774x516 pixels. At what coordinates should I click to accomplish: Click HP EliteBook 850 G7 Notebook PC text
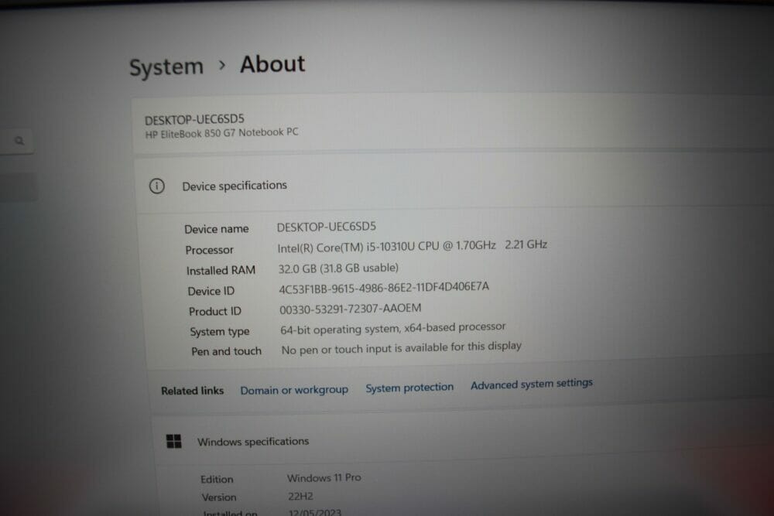pyautogui.click(x=221, y=133)
